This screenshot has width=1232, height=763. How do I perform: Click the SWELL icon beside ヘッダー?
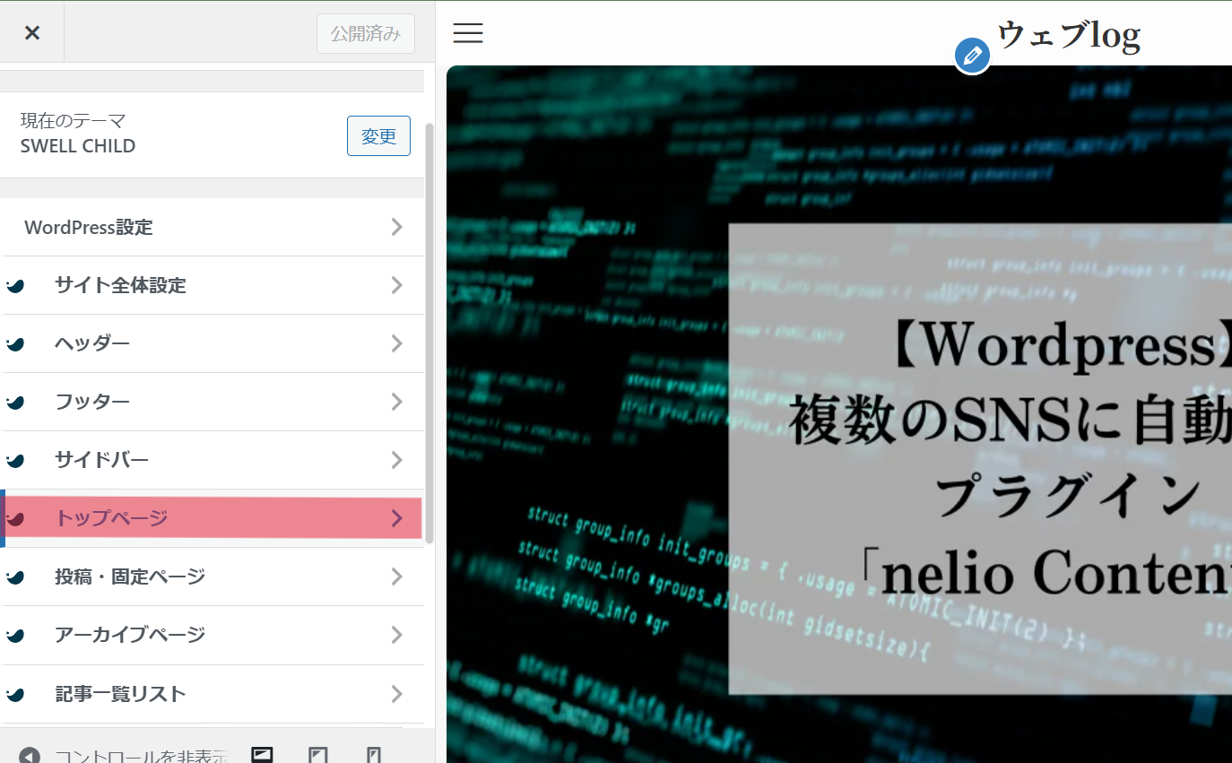click(15, 344)
